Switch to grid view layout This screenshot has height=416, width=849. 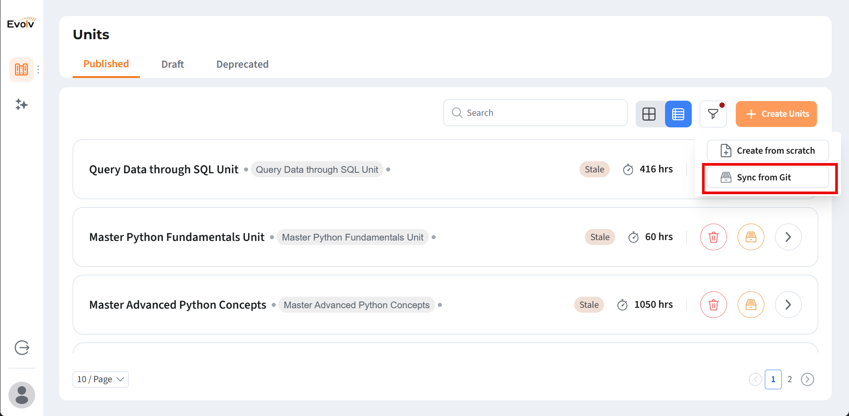click(649, 114)
